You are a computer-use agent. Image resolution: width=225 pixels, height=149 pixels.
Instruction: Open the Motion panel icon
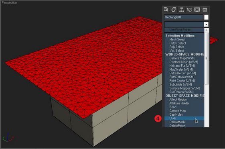click(189, 10)
